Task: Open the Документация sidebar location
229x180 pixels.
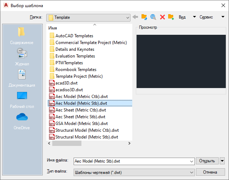Action: 22,78
